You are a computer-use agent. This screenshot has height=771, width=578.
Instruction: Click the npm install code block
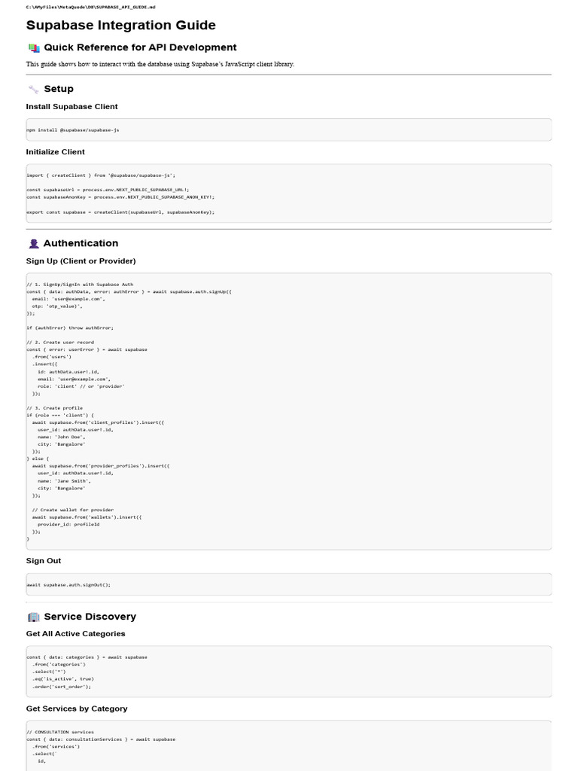[x=288, y=130]
